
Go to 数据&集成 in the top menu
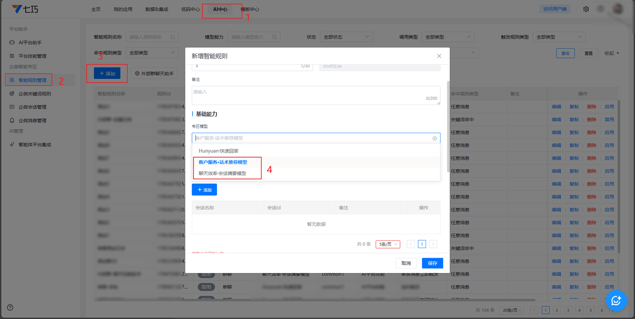coord(156,9)
